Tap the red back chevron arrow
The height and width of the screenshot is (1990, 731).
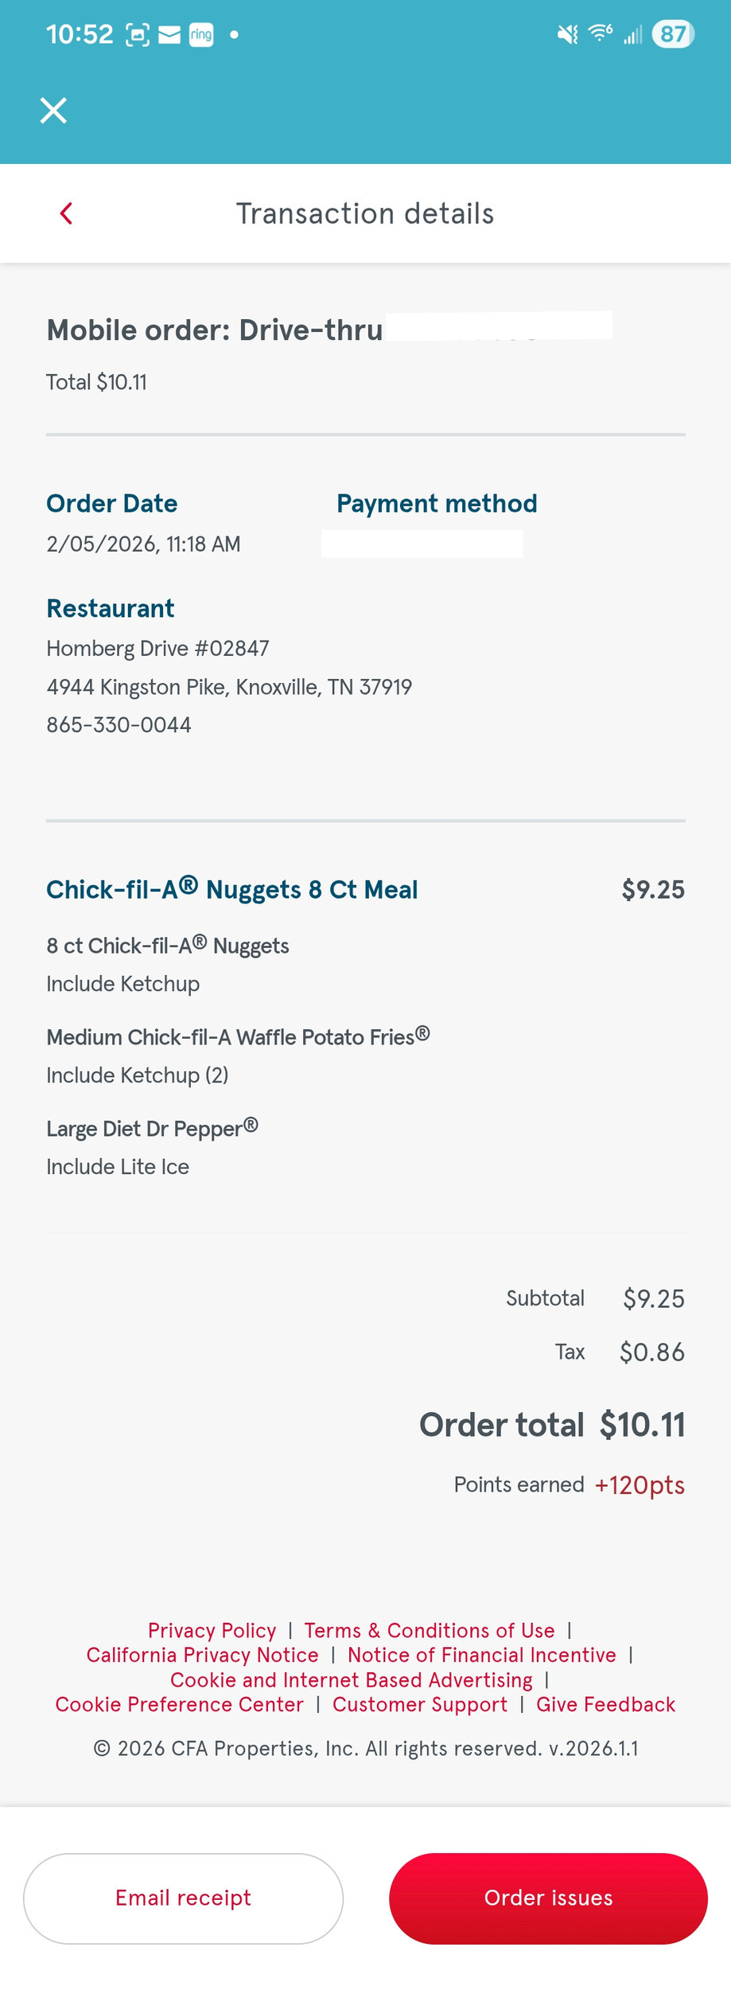(66, 213)
